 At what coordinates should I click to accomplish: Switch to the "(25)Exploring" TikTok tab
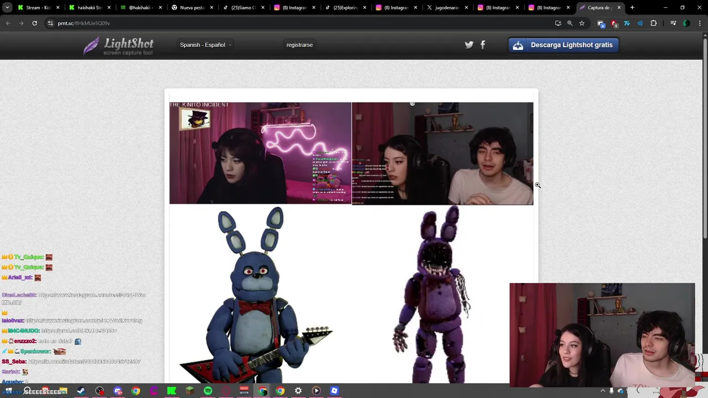pyautogui.click(x=344, y=8)
